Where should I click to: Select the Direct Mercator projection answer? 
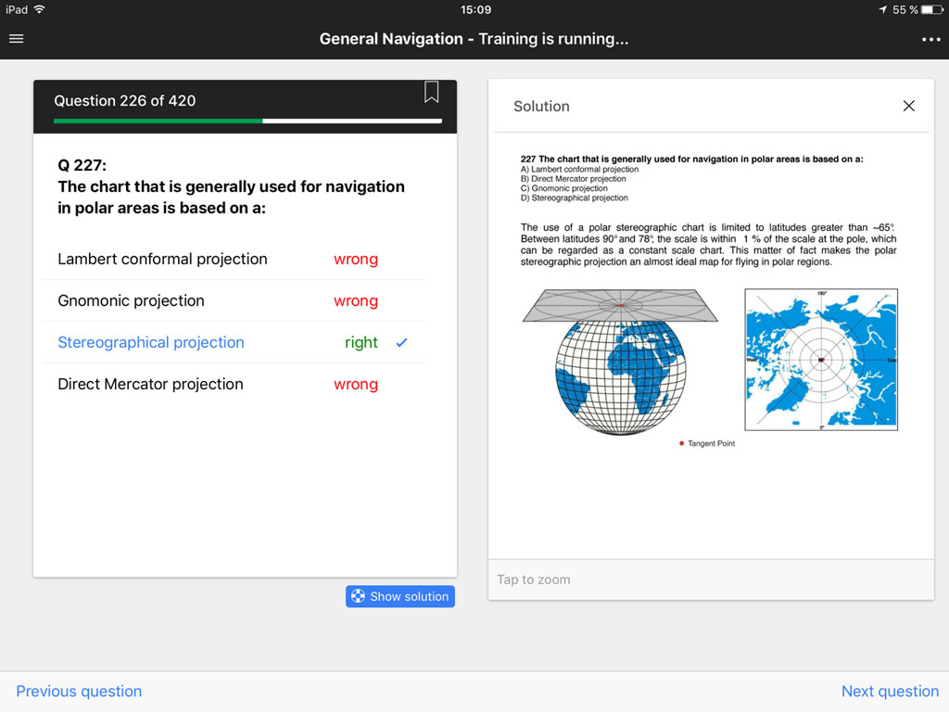pos(150,384)
